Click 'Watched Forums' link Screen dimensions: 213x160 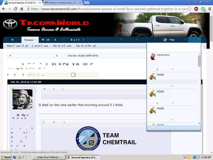point(62,46)
